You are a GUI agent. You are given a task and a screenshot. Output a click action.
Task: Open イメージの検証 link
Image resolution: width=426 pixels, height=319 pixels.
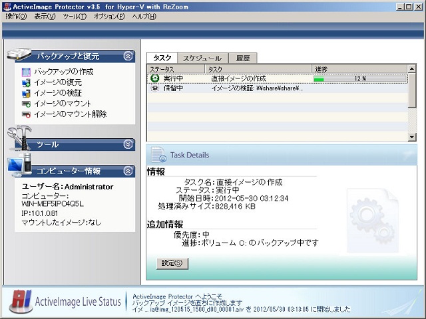point(58,93)
